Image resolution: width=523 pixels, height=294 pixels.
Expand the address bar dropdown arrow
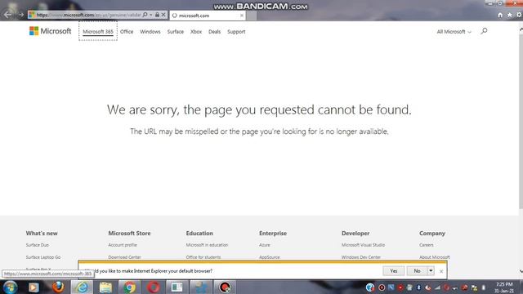point(151,15)
